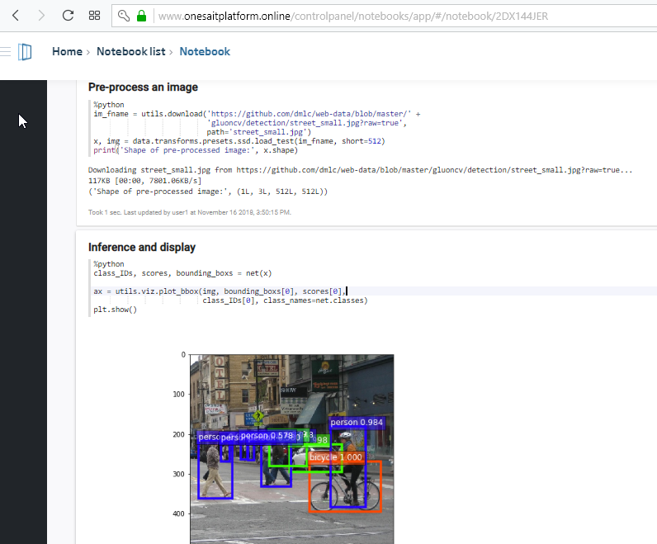Screen dimensions: 657x544
Task: Click the green secure lock icon
Action: tap(142, 16)
